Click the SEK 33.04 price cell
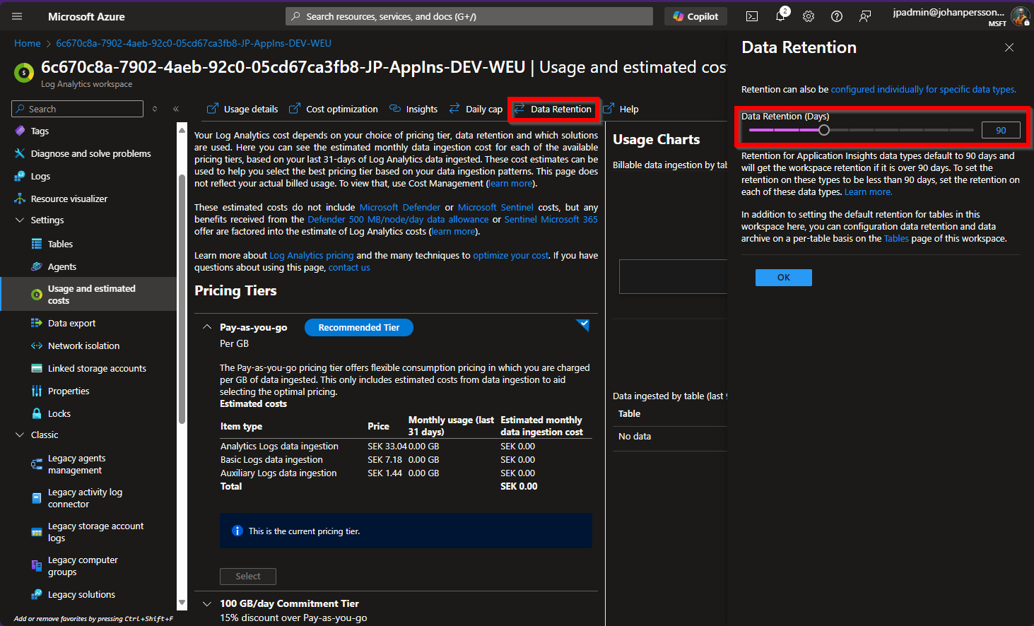 coord(387,446)
